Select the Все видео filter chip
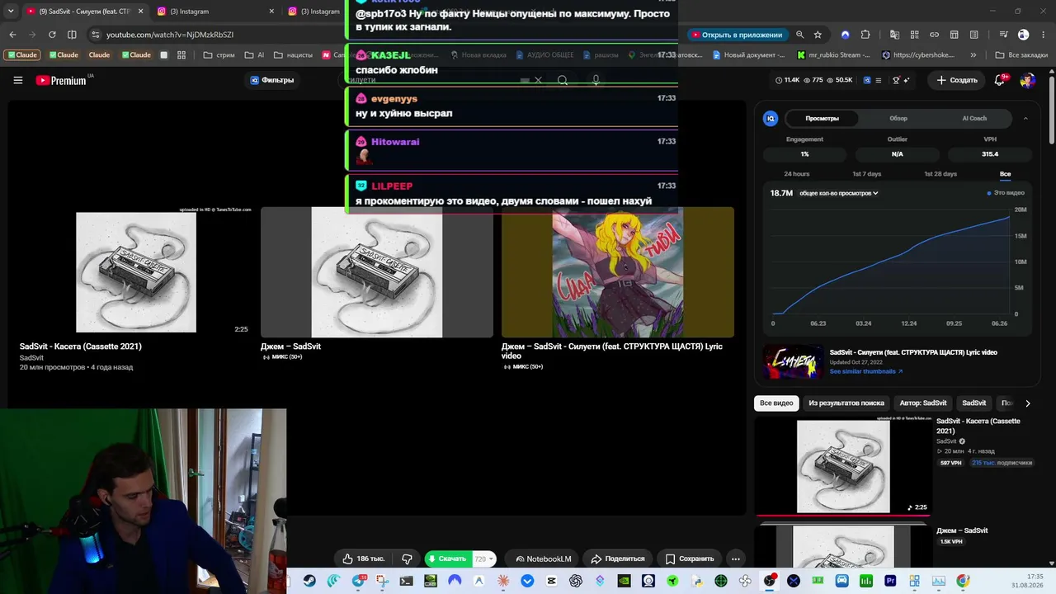Screen dimensions: 1056x594 (x=776, y=403)
